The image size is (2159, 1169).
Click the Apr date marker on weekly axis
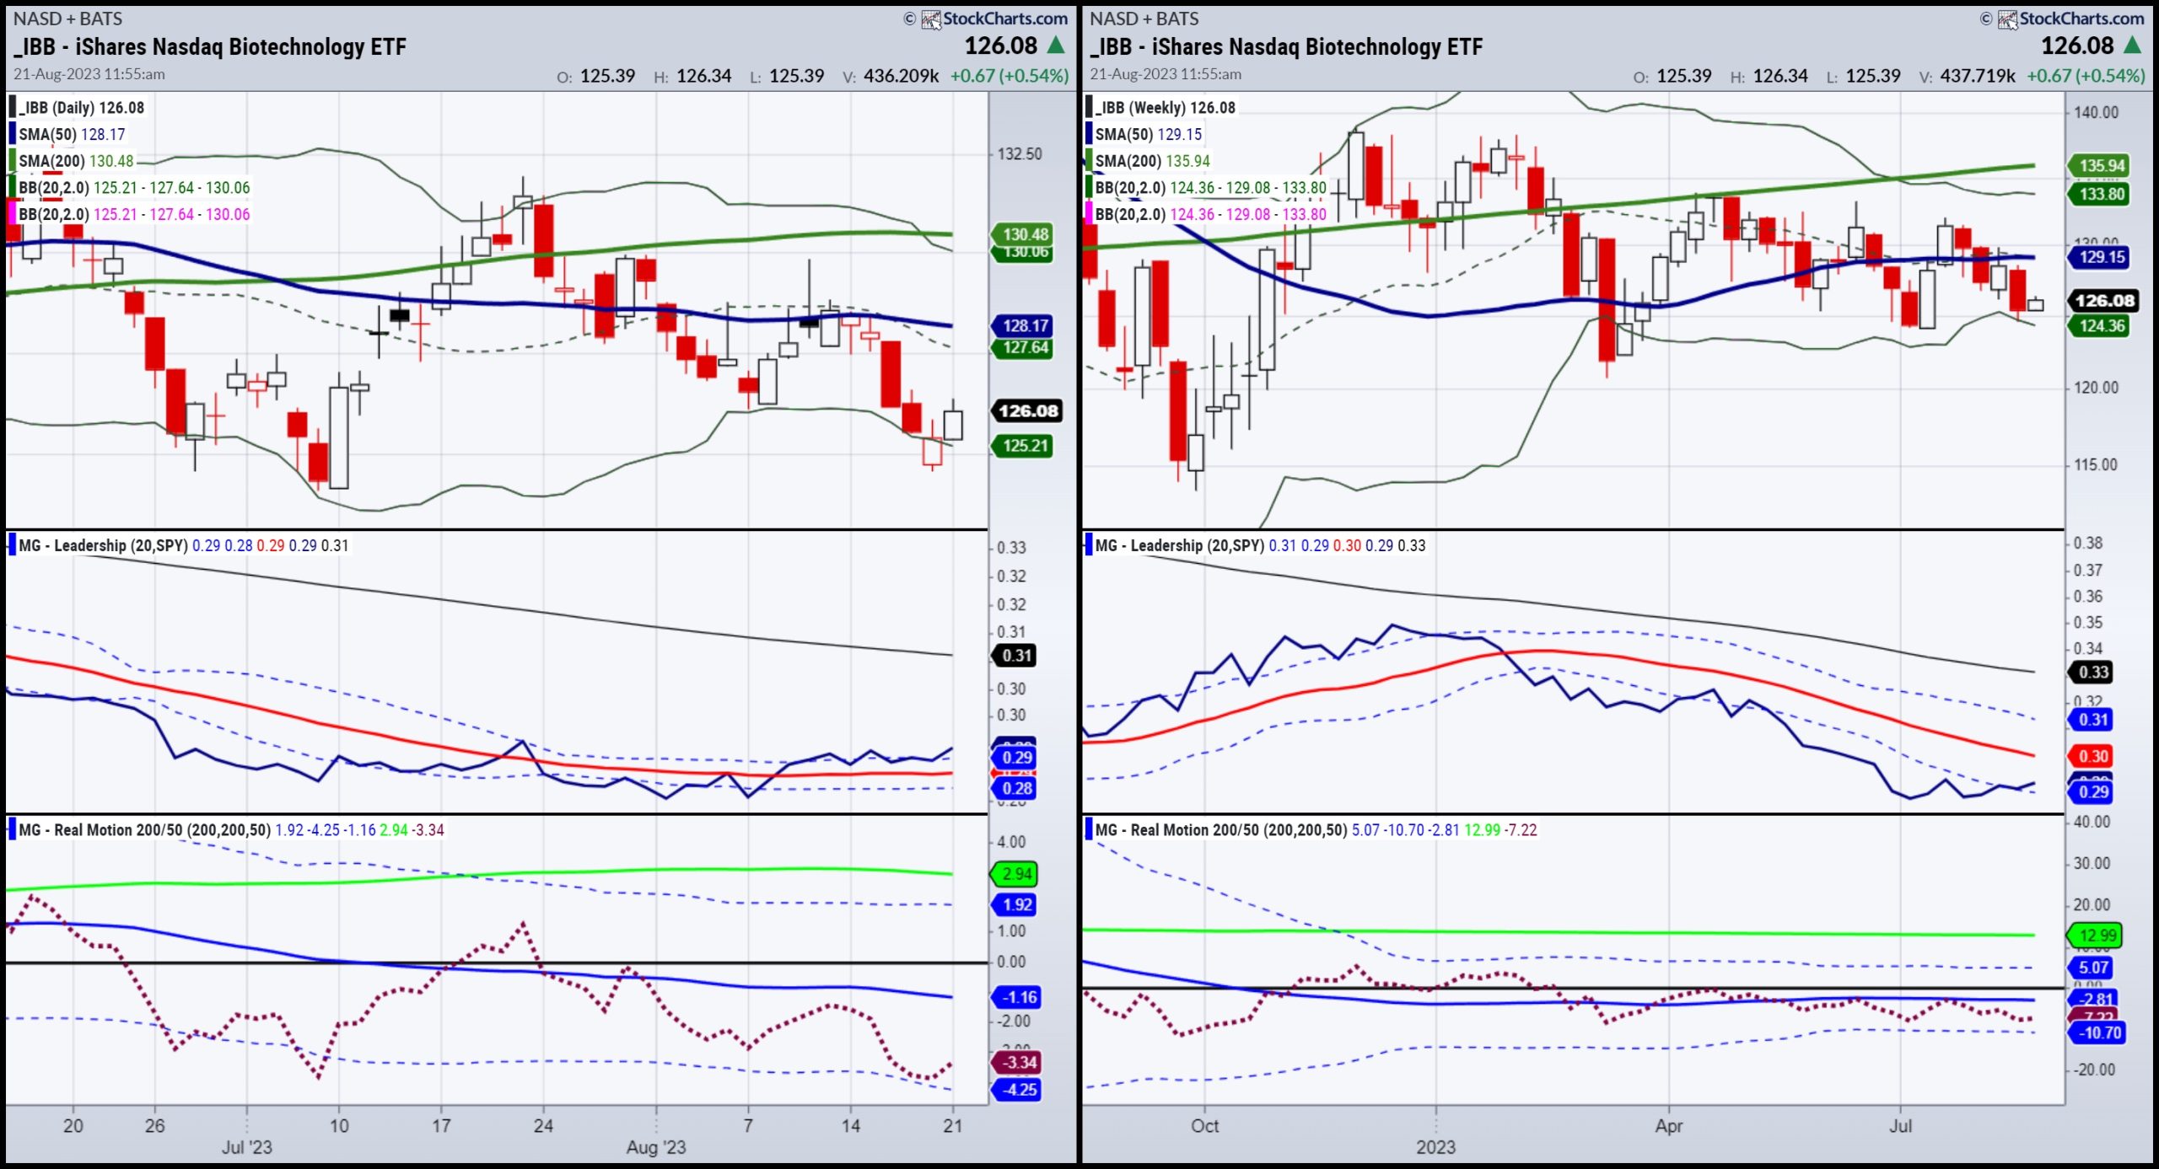pos(1668,1126)
